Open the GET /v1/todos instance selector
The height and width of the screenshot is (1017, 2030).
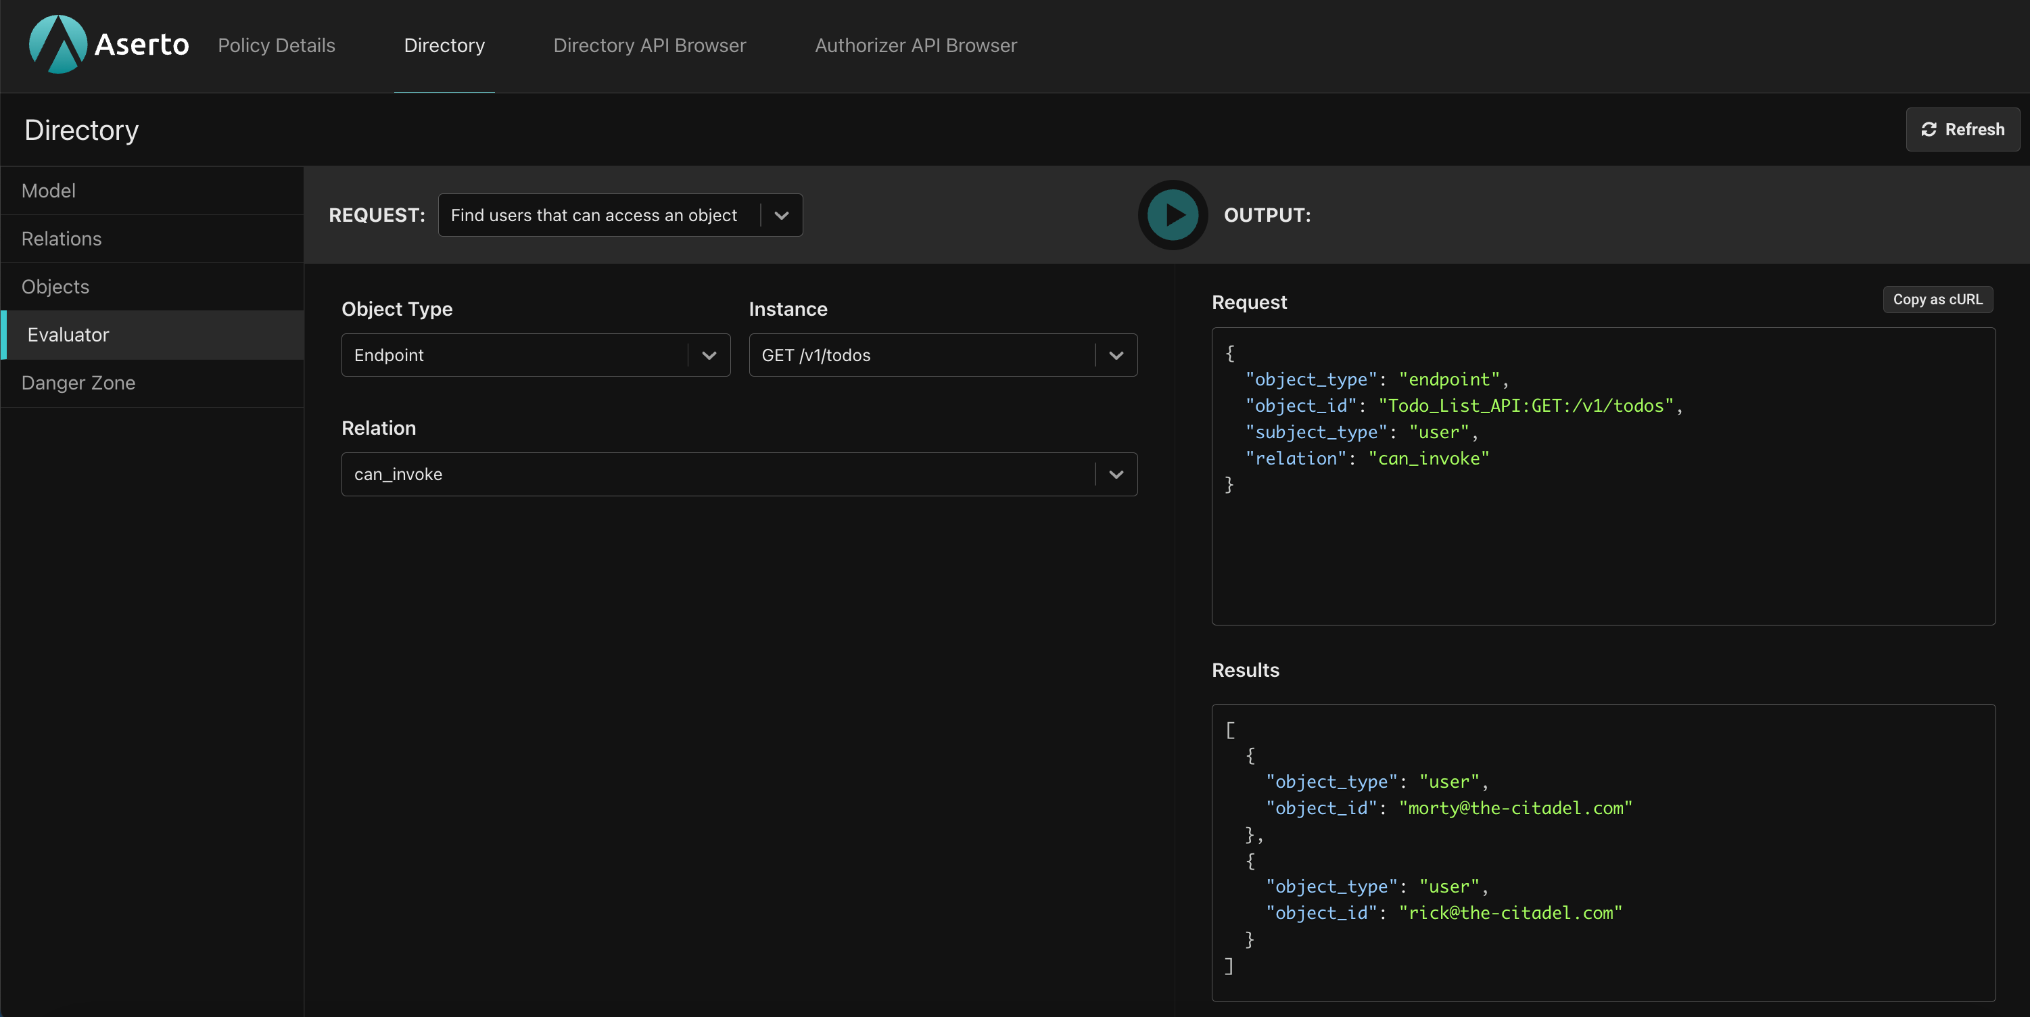(943, 355)
